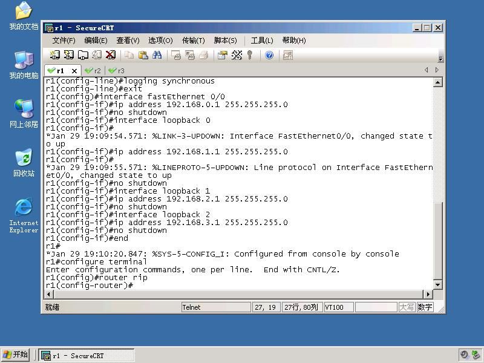Click the vertical scrollbar up arrow
Viewport: 484px width, 363px height.
[437, 82]
